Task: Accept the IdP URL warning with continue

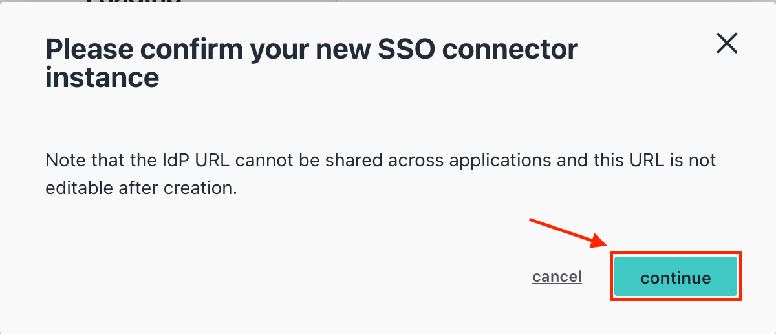Action: (x=675, y=277)
